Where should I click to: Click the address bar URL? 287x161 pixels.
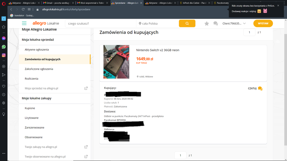66,9
